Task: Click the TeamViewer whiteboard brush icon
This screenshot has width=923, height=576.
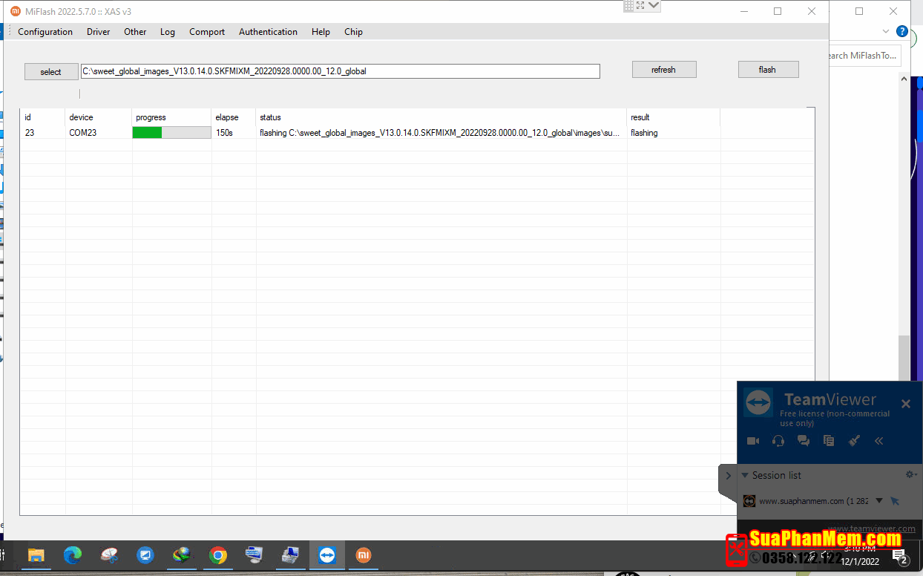Action: point(854,441)
